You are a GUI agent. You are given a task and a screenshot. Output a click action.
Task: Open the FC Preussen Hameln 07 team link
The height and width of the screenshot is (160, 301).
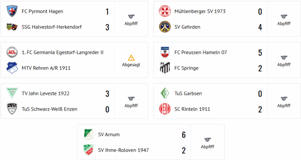coord(201,52)
